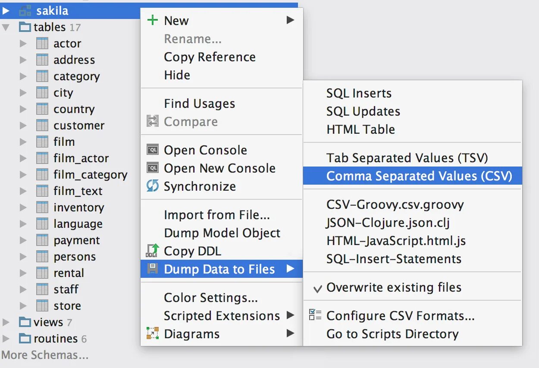
Task: Click the Synchronize refresh icon
Action: coord(153,186)
